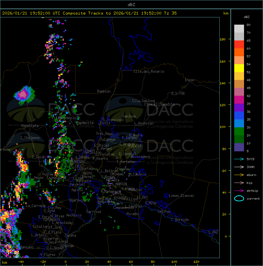Click the 'Capdevila' map label

coord(85,123)
